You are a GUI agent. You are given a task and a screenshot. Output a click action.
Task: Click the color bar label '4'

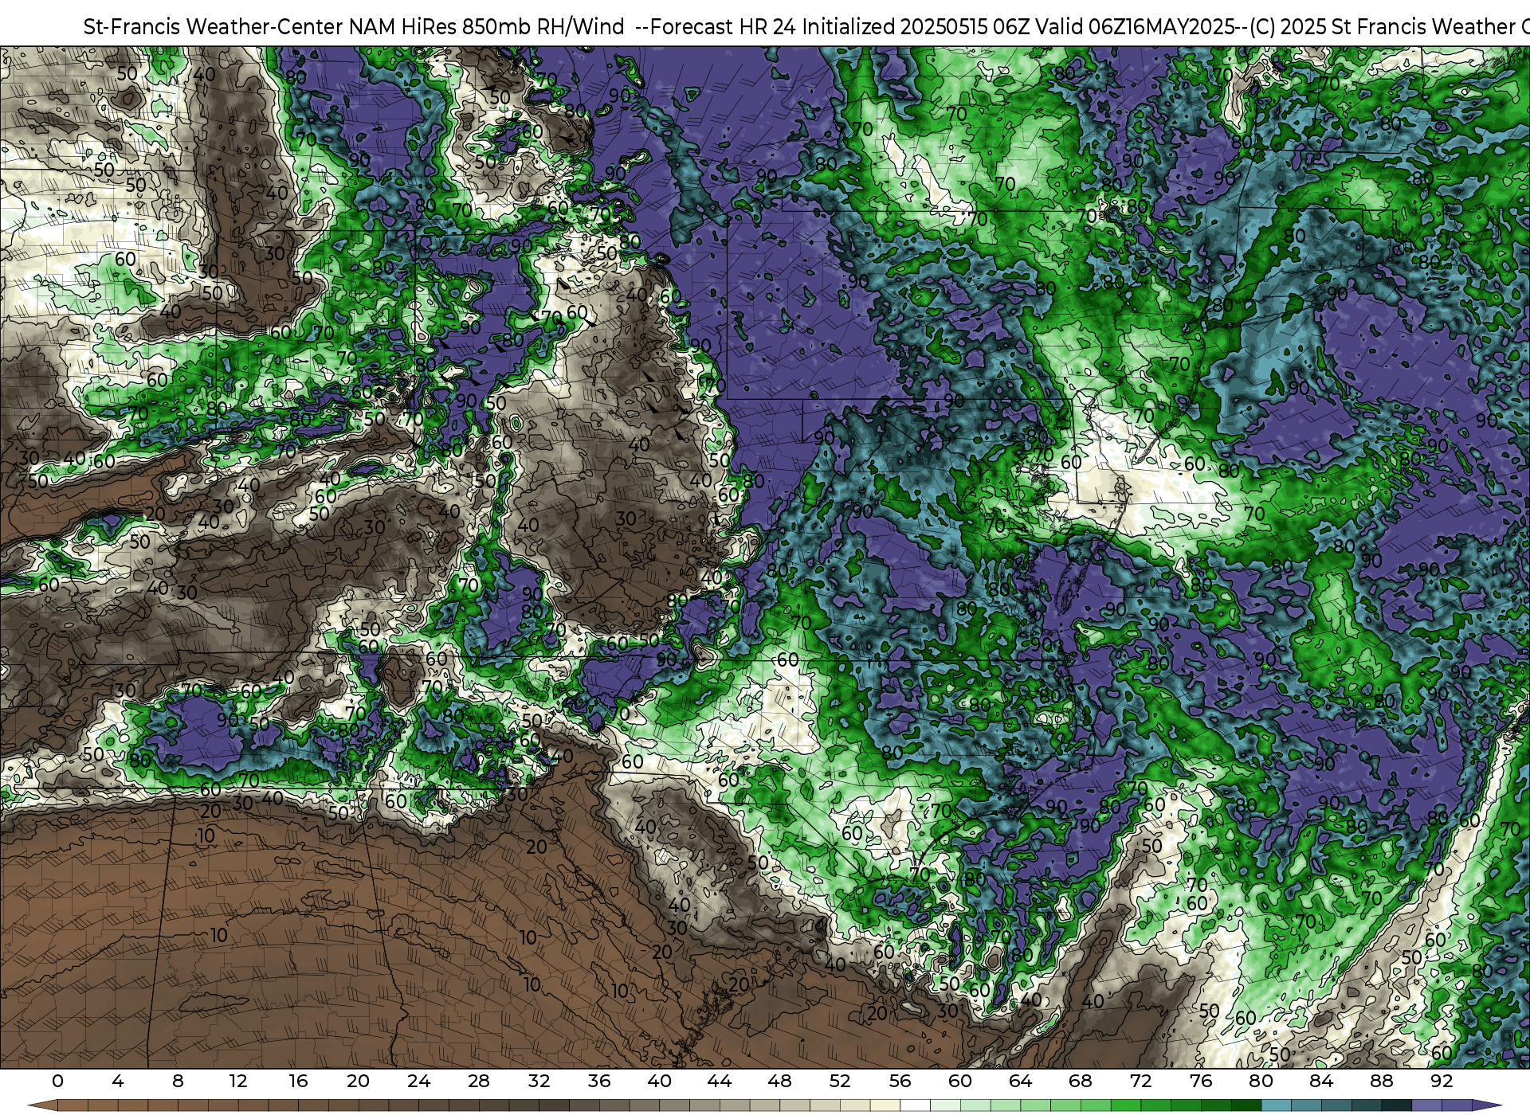[118, 1081]
